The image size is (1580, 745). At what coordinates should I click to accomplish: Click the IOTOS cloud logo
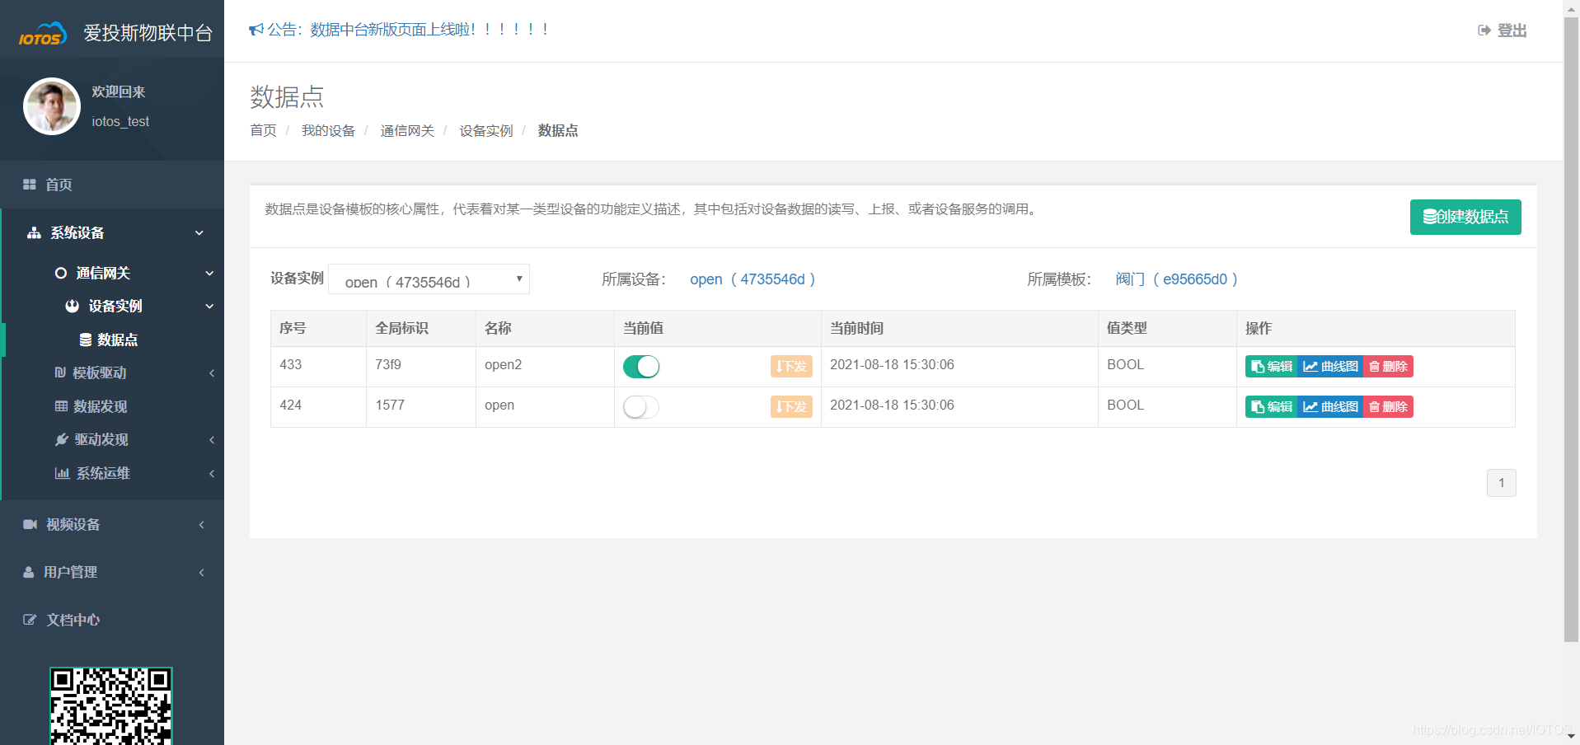[x=41, y=30]
